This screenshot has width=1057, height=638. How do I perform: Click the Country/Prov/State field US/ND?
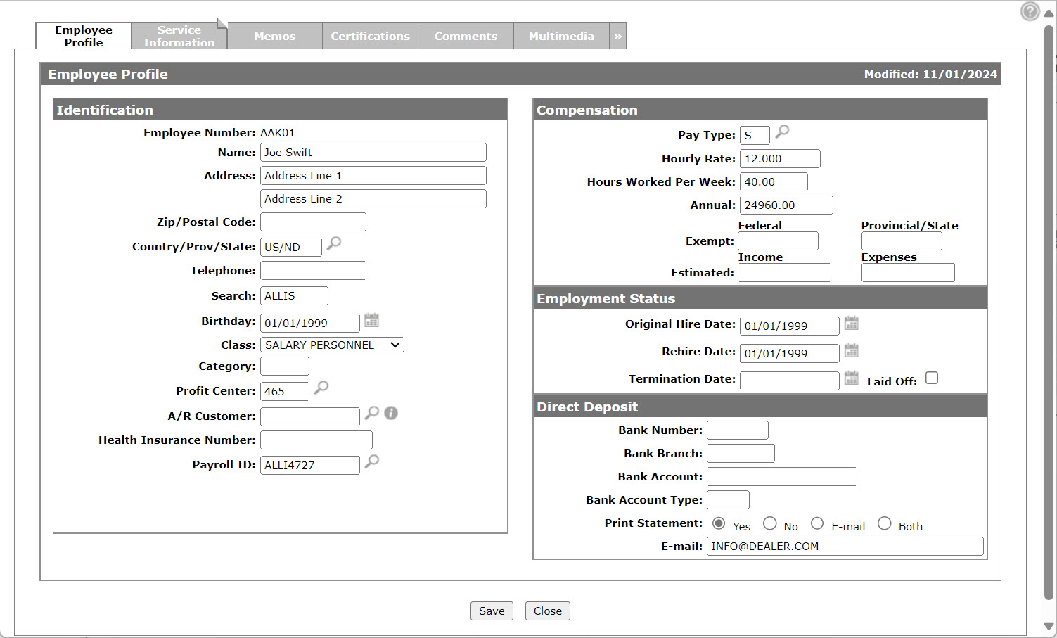pyautogui.click(x=291, y=247)
